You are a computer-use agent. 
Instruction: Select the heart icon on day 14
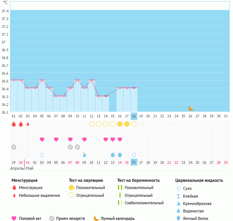106,139
